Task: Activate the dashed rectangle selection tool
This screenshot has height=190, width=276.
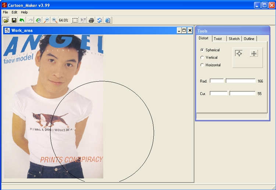Action: coord(75,20)
